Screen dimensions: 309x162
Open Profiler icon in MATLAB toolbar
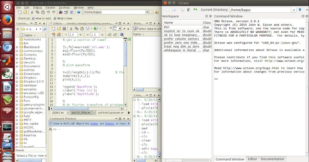pos(71,12)
